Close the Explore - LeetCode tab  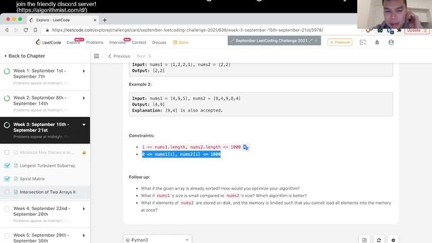point(94,20)
